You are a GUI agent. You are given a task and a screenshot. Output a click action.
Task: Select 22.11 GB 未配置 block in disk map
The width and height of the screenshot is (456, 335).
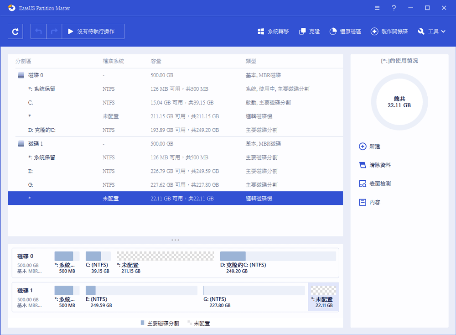[323, 297]
